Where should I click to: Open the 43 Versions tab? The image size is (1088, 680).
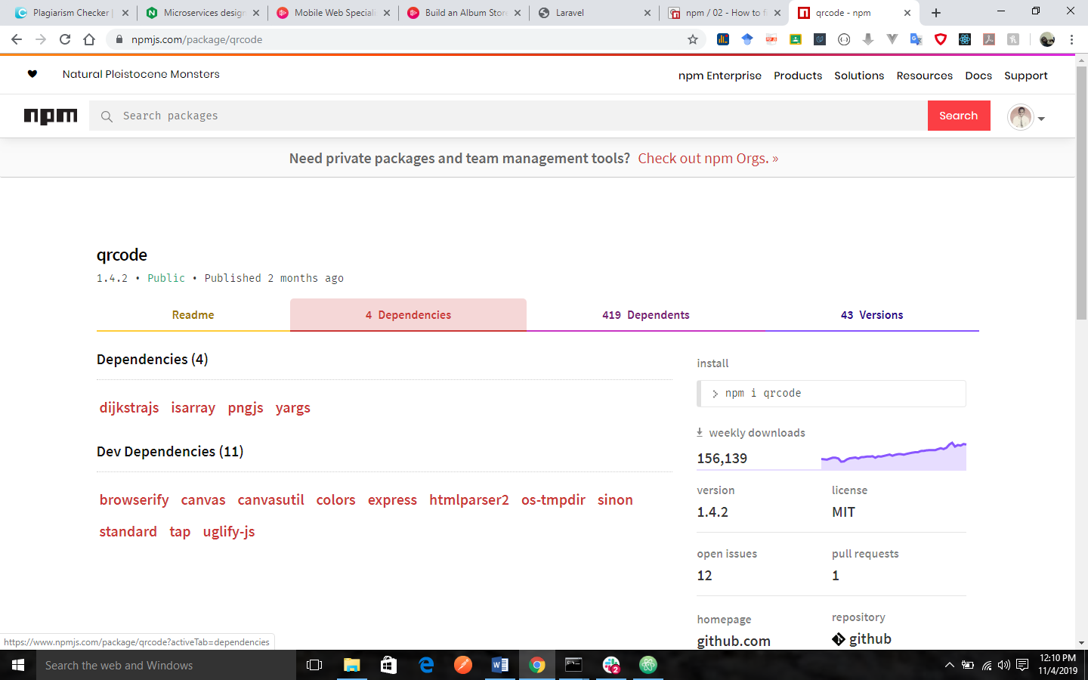(x=872, y=315)
